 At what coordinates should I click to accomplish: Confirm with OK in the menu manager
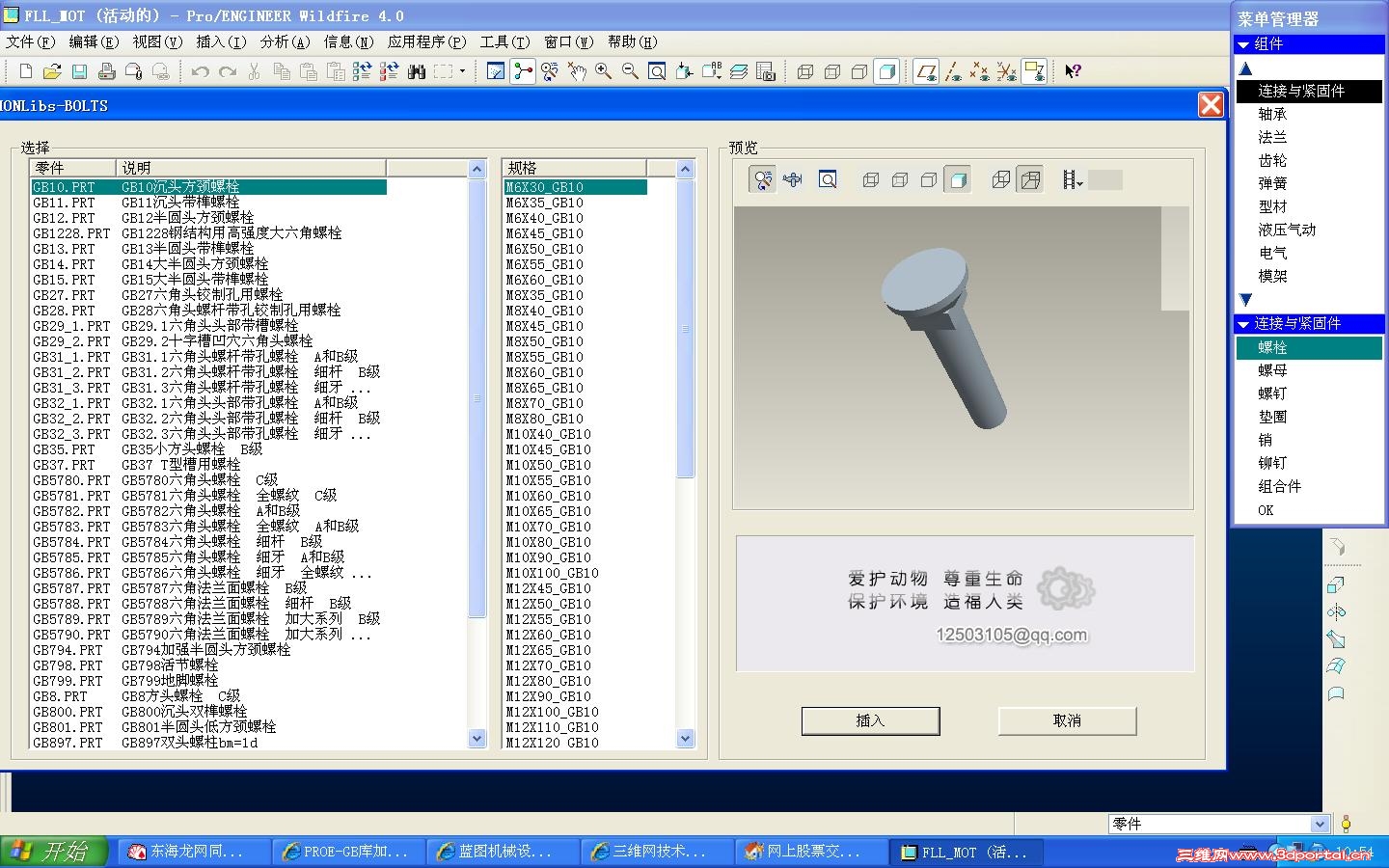pos(1309,510)
